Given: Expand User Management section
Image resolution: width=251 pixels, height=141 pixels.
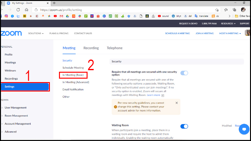Looking at the screenshot, I should tap(15, 107).
